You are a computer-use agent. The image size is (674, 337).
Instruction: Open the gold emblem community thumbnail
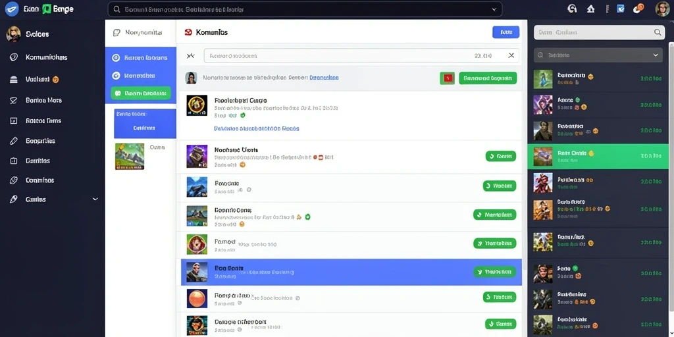197,105
